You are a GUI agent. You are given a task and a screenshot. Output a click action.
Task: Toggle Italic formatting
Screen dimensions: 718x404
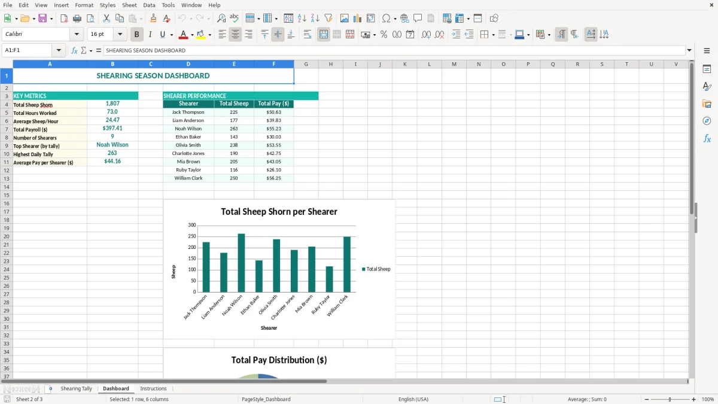[150, 35]
